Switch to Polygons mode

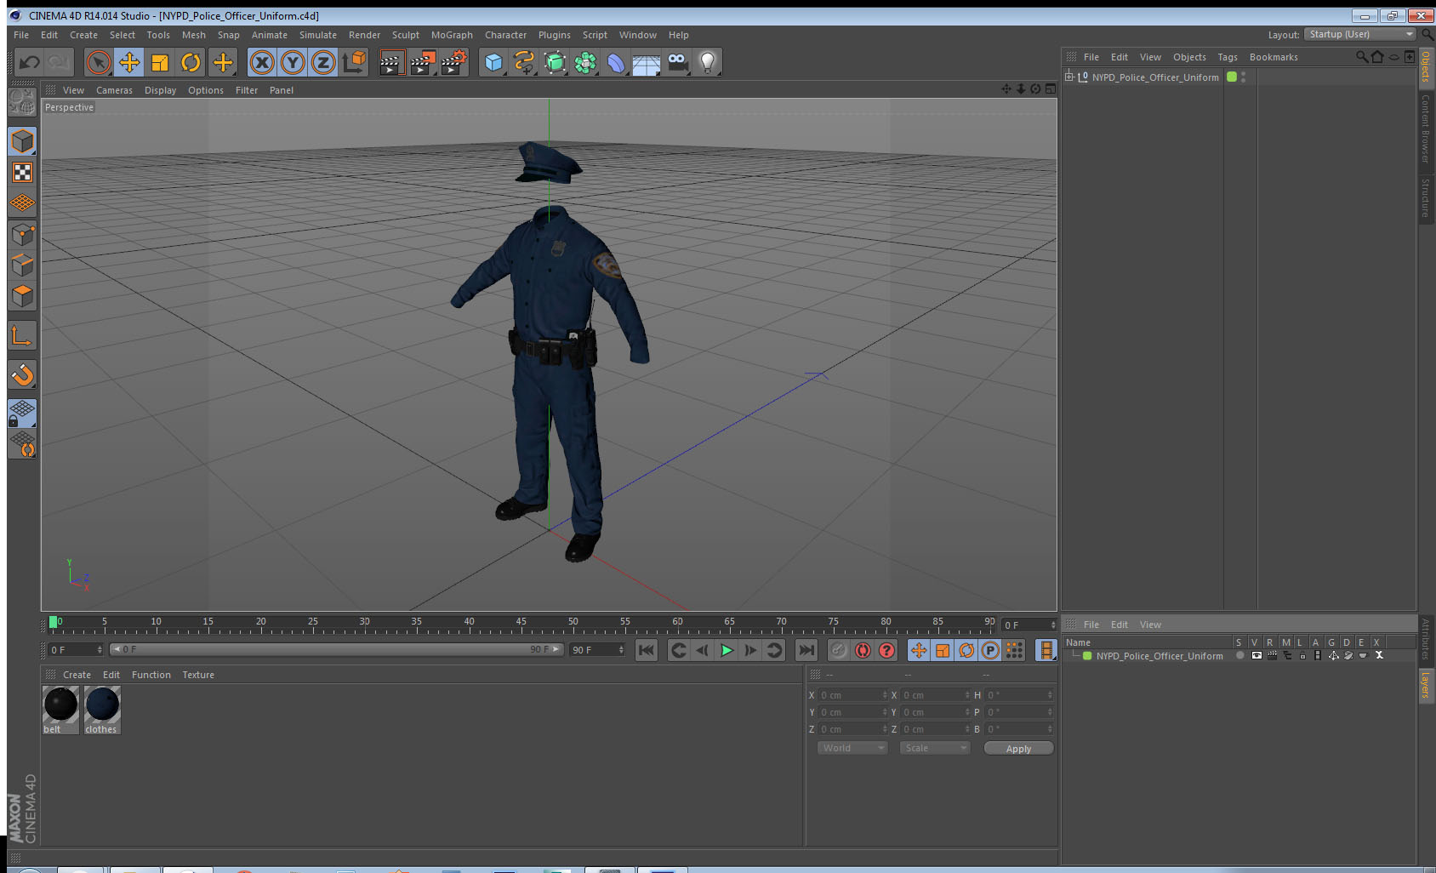coord(22,295)
